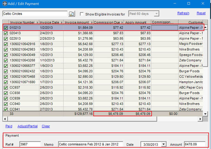This screenshot has width=211, height=149.
Task: Open the sales rep lookup icon
Action: click(x=72, y=14)
